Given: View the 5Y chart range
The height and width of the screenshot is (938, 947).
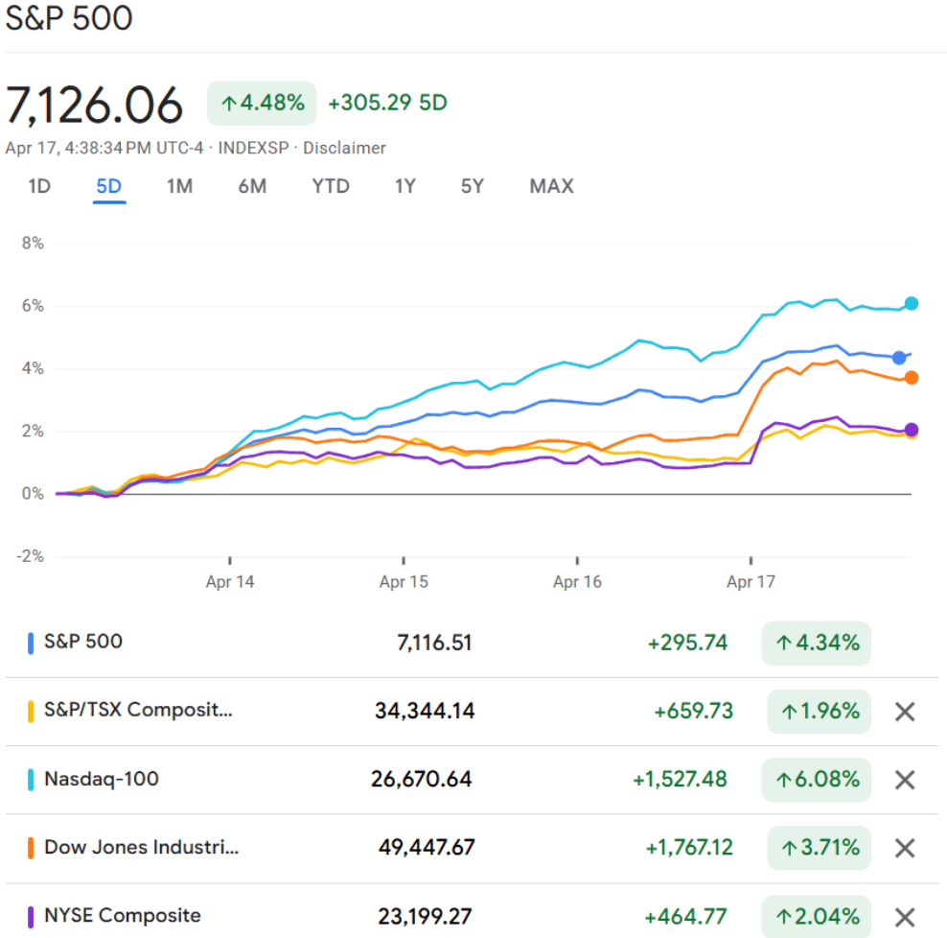Looking at the screenshot, I should pos(473,186).
